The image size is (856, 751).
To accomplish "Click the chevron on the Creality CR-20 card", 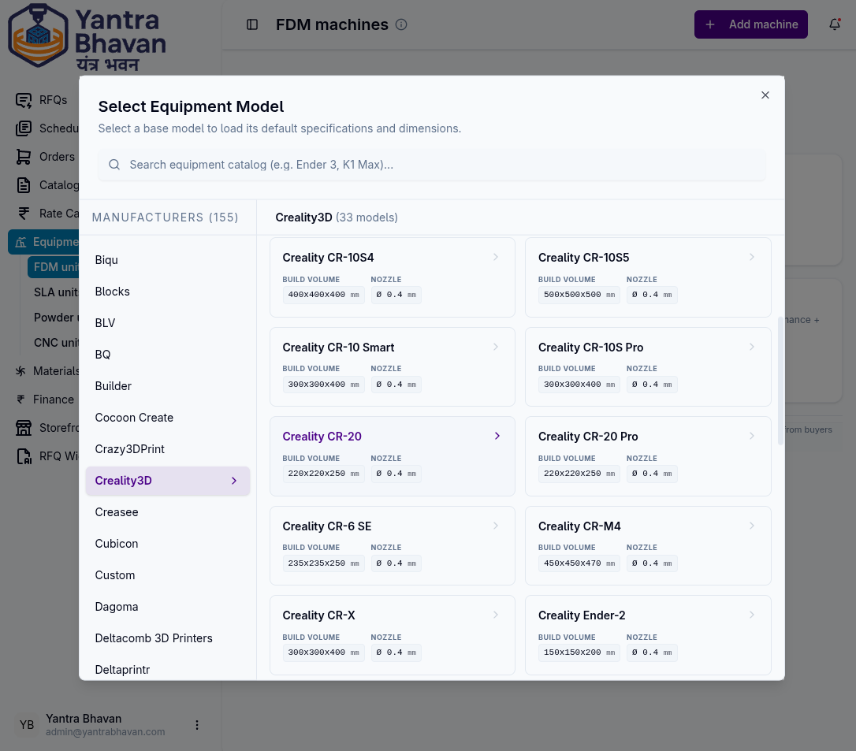I will 497,436.
